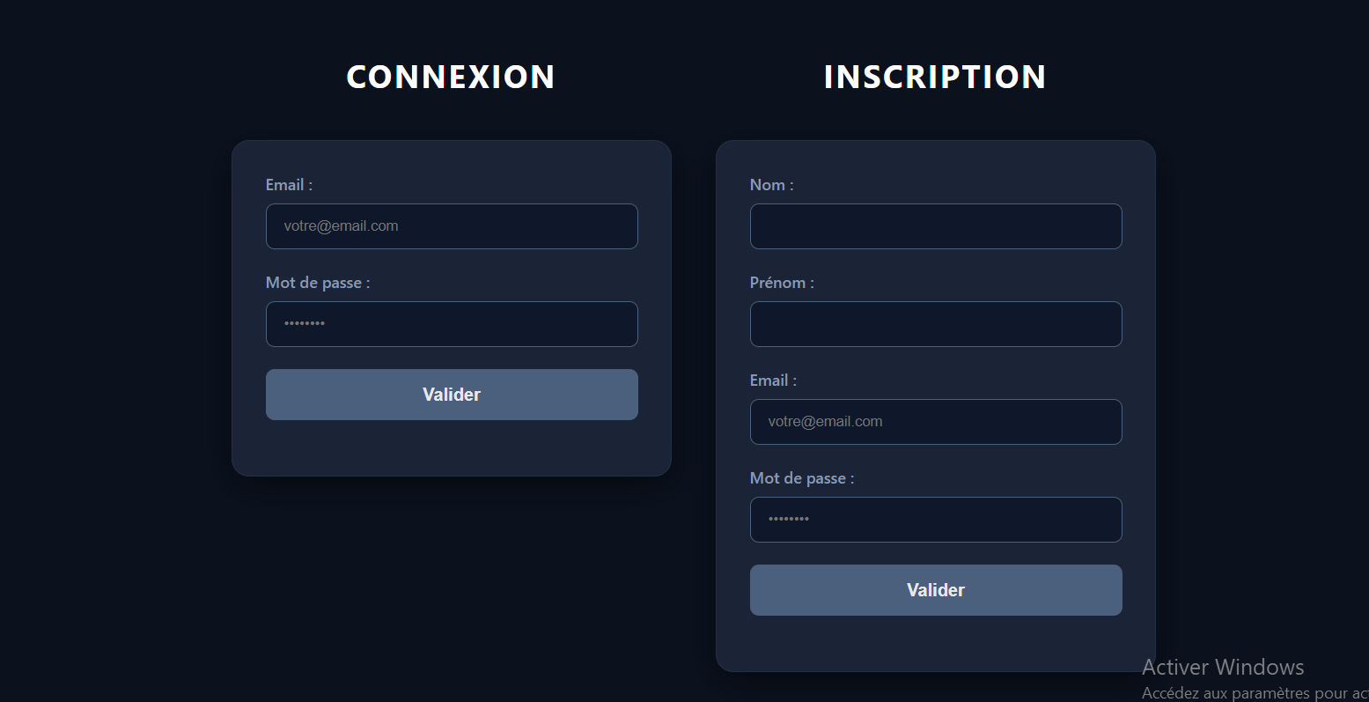Image resolution: width=1369 pixels, height=702 pixels.
Task: Click empty card space under Inscription Valider button
Action: 936,644
